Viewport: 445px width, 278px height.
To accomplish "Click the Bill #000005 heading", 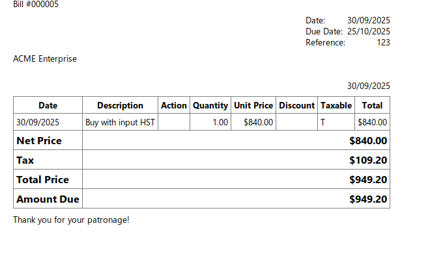I will click(36, 4).
